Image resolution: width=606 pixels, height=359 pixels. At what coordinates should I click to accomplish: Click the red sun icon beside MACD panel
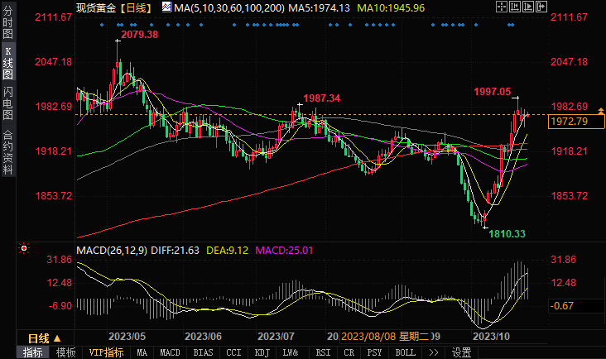(24, 248)
